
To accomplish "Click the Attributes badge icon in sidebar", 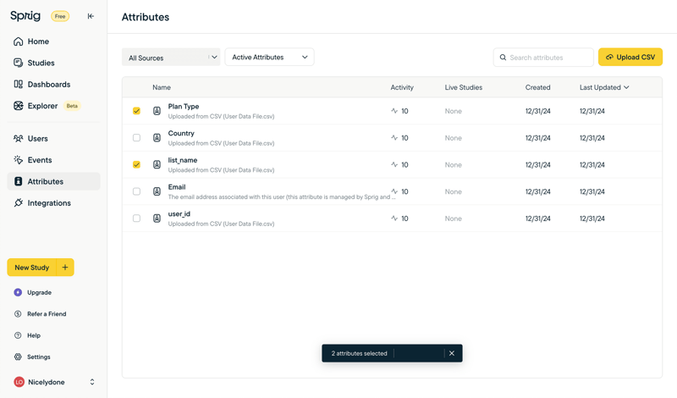I will 18,181.
